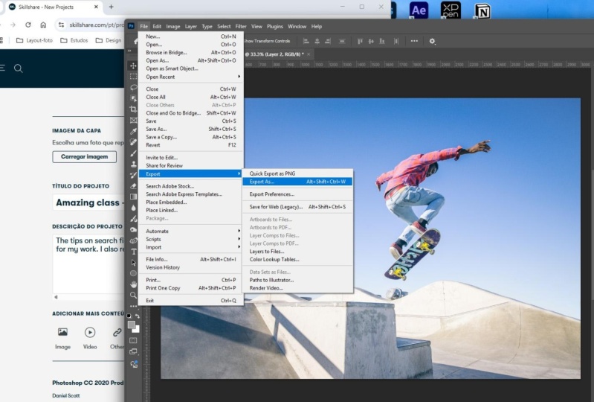Click align right edges icon
This screenshot has width=594, height=402.
coord(328,41)
